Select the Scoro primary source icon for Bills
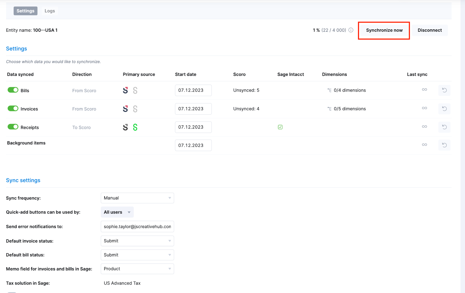This screenshot has height=293, width=465. point(126,90)
